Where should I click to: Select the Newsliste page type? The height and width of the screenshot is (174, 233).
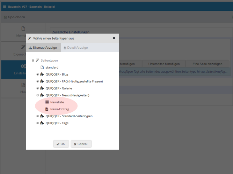coord(57,102)
